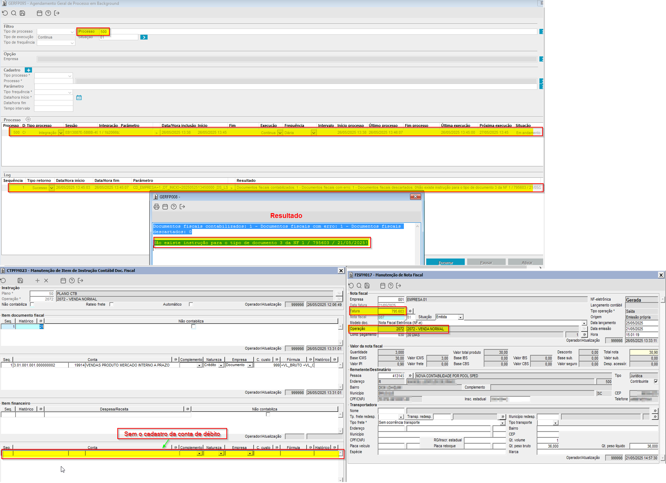Toggle the Rateio frete checkbox

(111, 304)
